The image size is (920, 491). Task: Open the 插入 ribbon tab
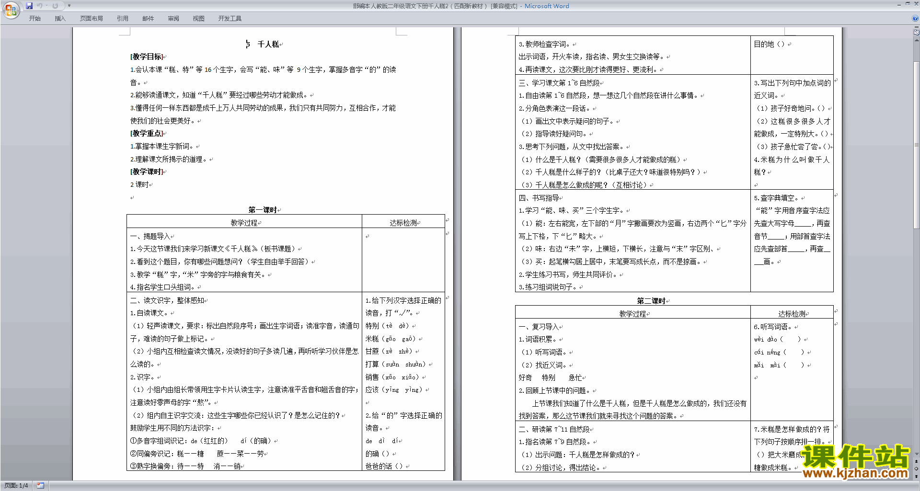pos(60,18)
